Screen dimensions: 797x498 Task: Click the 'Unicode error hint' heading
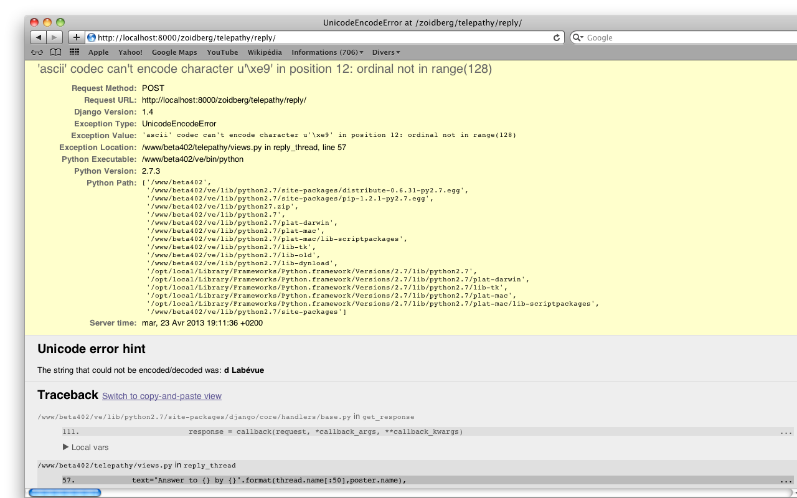pos(92,349)
